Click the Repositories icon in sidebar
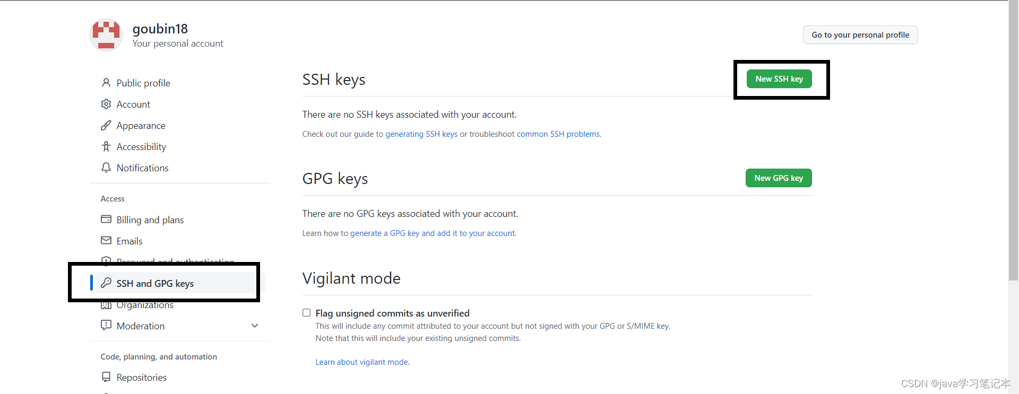The width and height of the screenshot is (1019, 394). (106, 377)
